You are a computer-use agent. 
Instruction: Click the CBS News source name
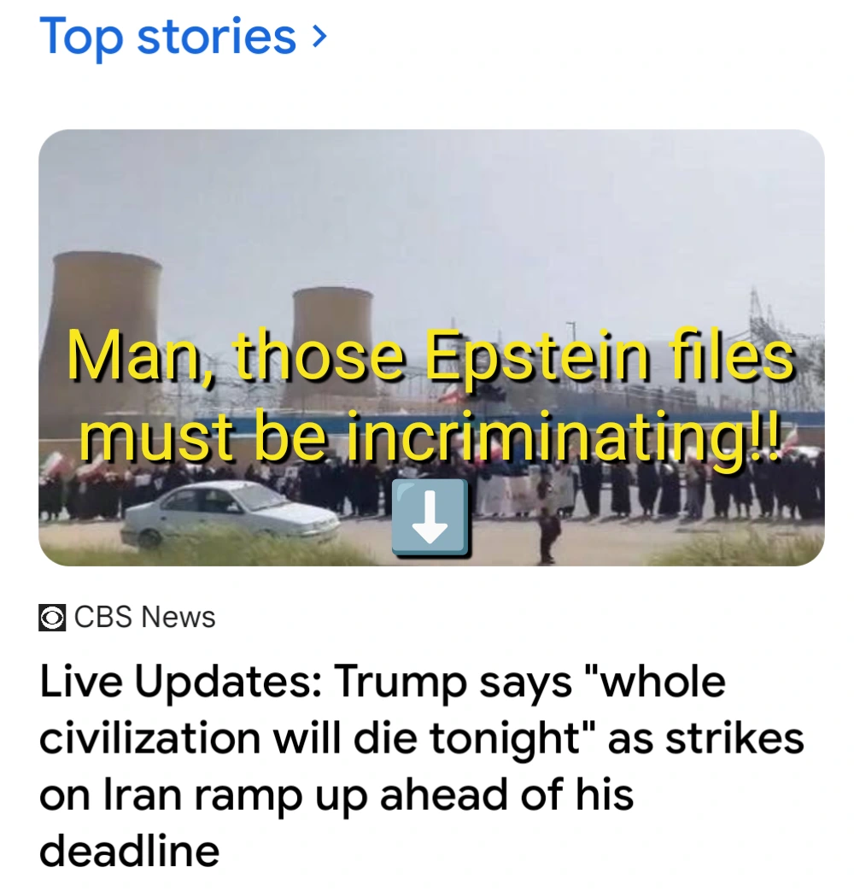(x=145, y=617)
